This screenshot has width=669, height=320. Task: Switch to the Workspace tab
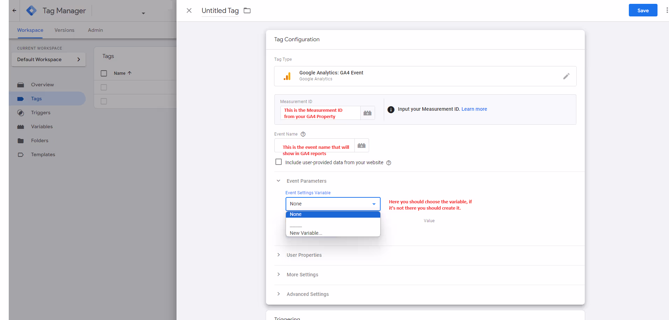[x=30, y=30]
